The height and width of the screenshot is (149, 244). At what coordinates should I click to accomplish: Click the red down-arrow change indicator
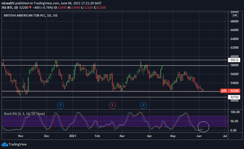pyautogui.click(x=30, y=8)
